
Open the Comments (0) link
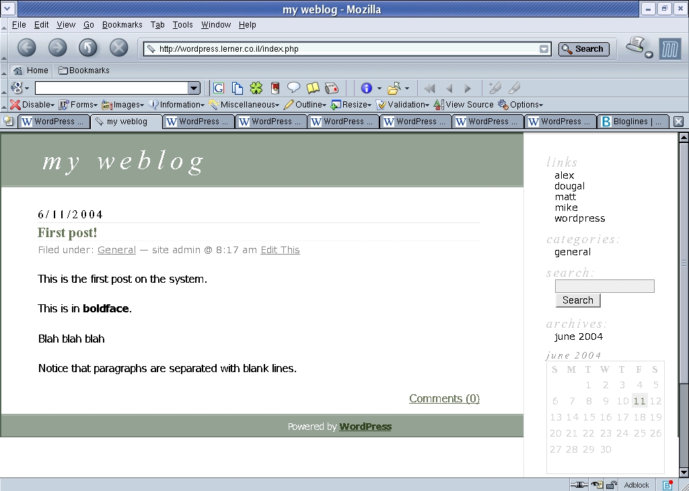[444, 398]
